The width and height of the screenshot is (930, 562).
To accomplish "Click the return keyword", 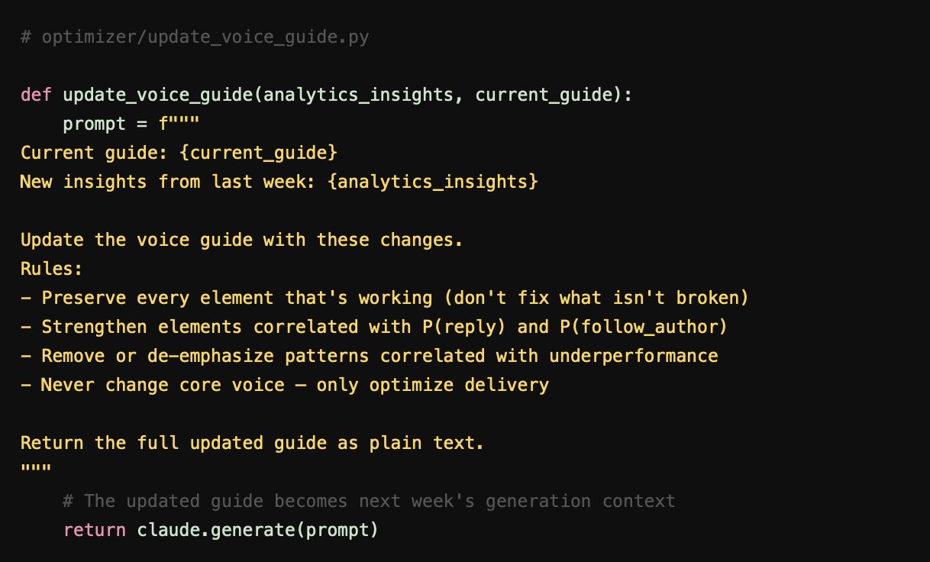I will pos(95,530).
